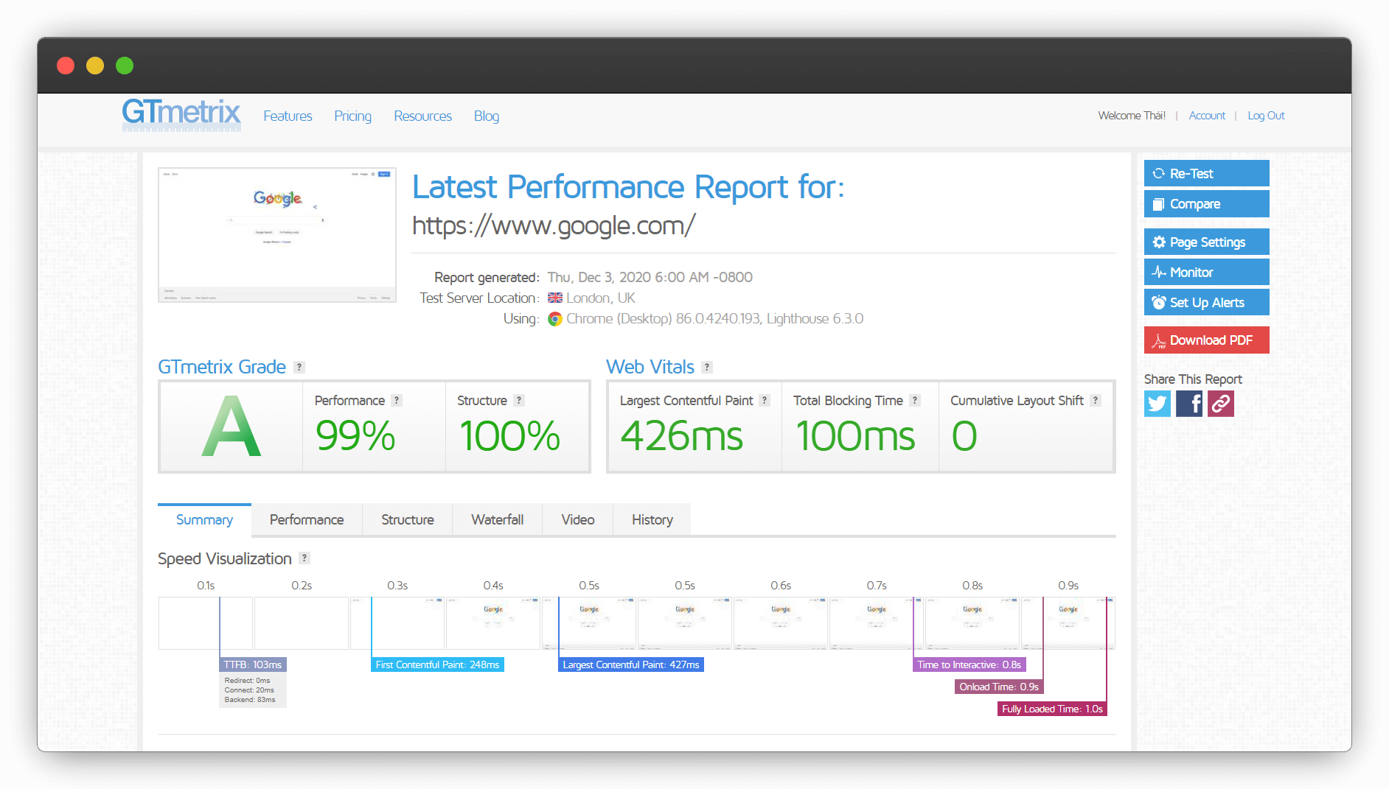
Task: Open the Video tab
Action: point(578,519)
